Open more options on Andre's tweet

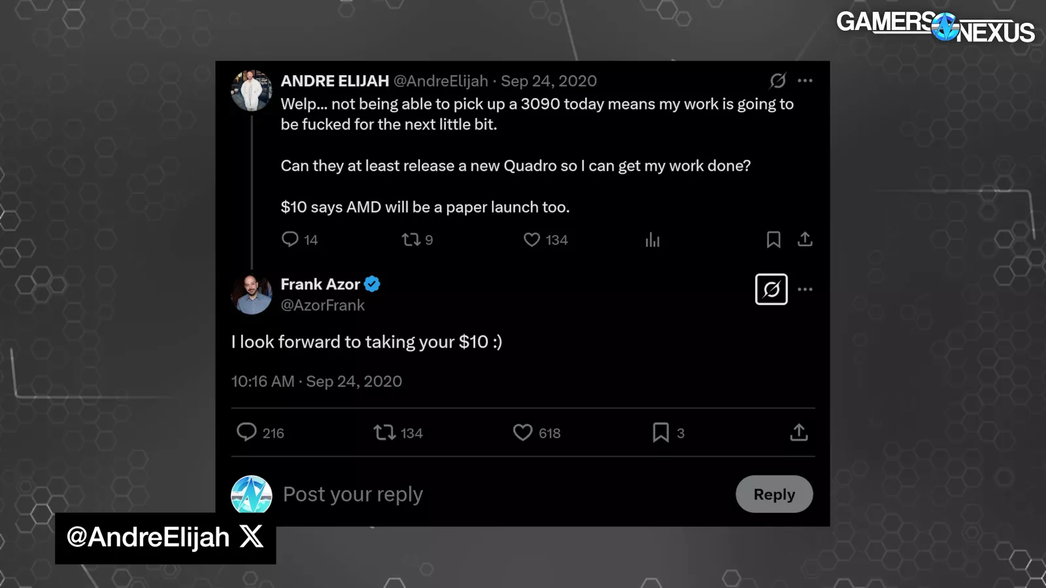pos(805,80)
